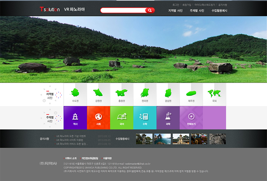Go to 수업활용예시 in top navigation
The image size is (267, 181).
coord(219,11)
